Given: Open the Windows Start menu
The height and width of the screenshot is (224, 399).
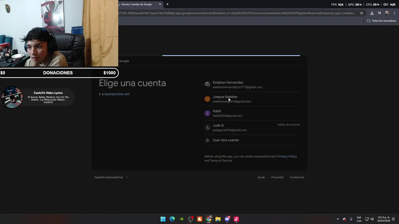Looking at the screenshot, I should pyautogui.click(x=163, y=219).
